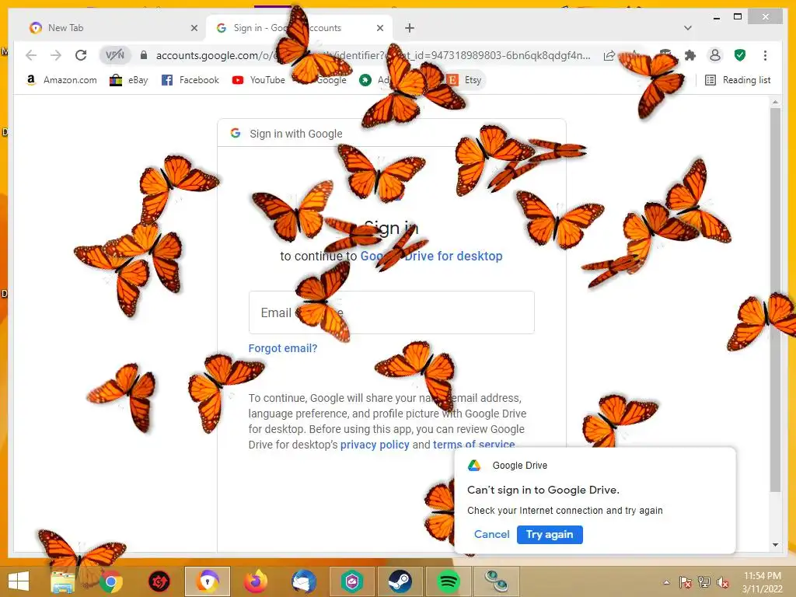The image size is (796, 597).
Task: Click the Google Drive logo in notification
Action: tap(474, 465)
